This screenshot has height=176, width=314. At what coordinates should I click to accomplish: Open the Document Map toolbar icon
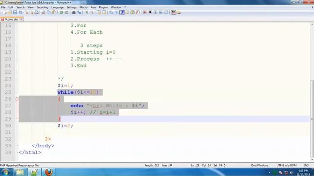[x=132, y=12]
